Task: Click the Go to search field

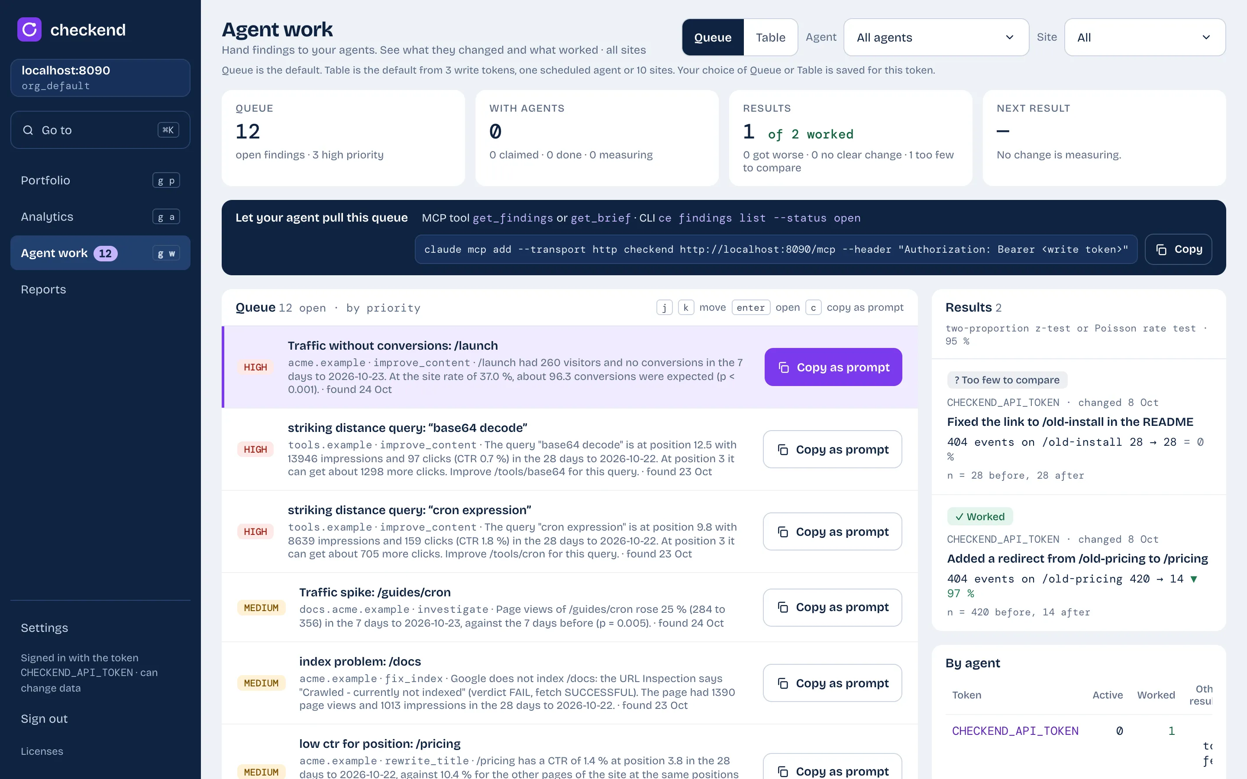Action: tap(100, 130)
